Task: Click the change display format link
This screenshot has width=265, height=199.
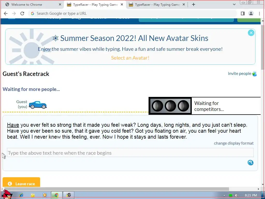Action: pos(234,143)
